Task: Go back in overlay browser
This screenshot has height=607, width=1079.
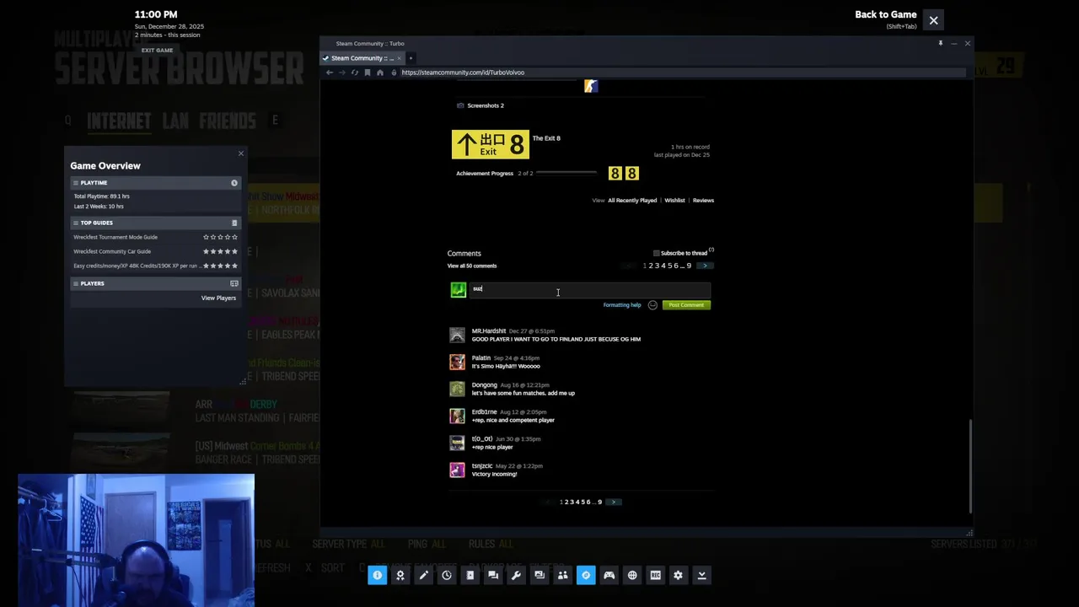Action: point(330,73)
